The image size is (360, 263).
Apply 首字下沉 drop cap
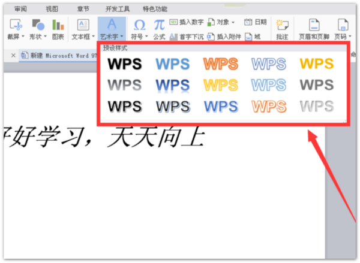[x=187, y=37]
